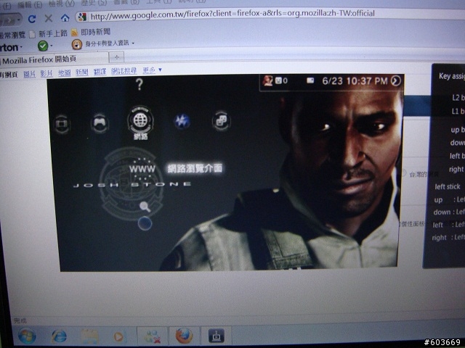Click the Norton Identity Safe padlock icon

pyautogui.click(x=76, y=44)
